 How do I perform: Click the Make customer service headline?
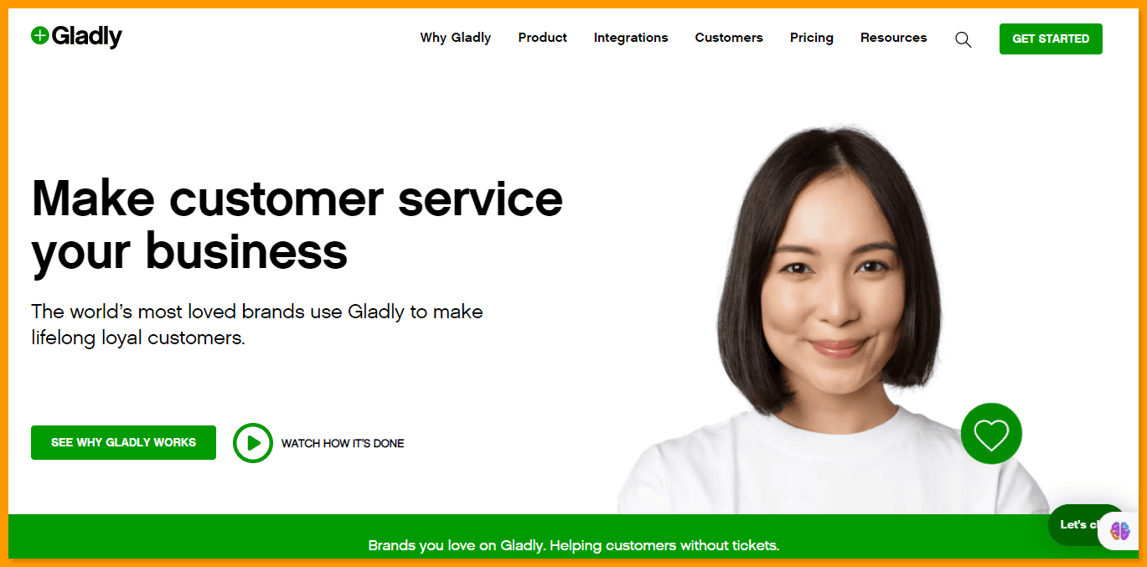[x=297, y=224]
